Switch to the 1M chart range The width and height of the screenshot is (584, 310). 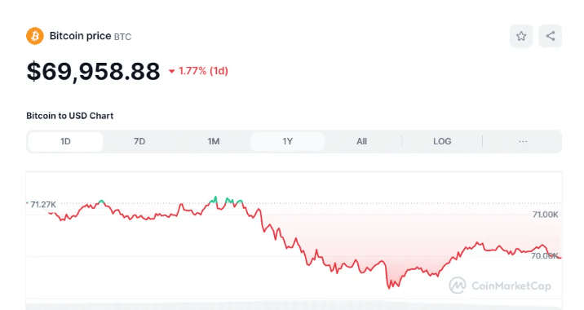[x=214, y=142]
